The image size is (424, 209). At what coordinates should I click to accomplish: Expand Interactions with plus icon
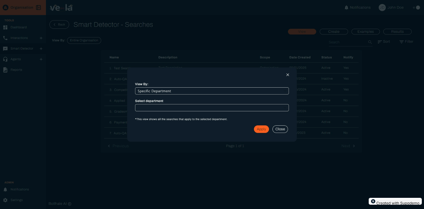(41, 38)
